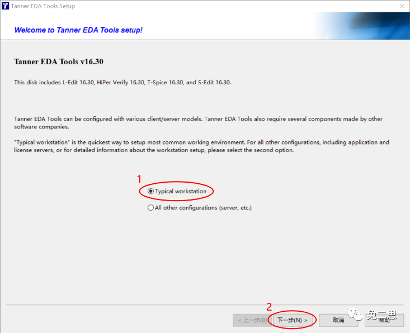The image size is (410, 333).
Task: Click the 'All other configurations (server, etc.)' label
Action: (203, 208)
